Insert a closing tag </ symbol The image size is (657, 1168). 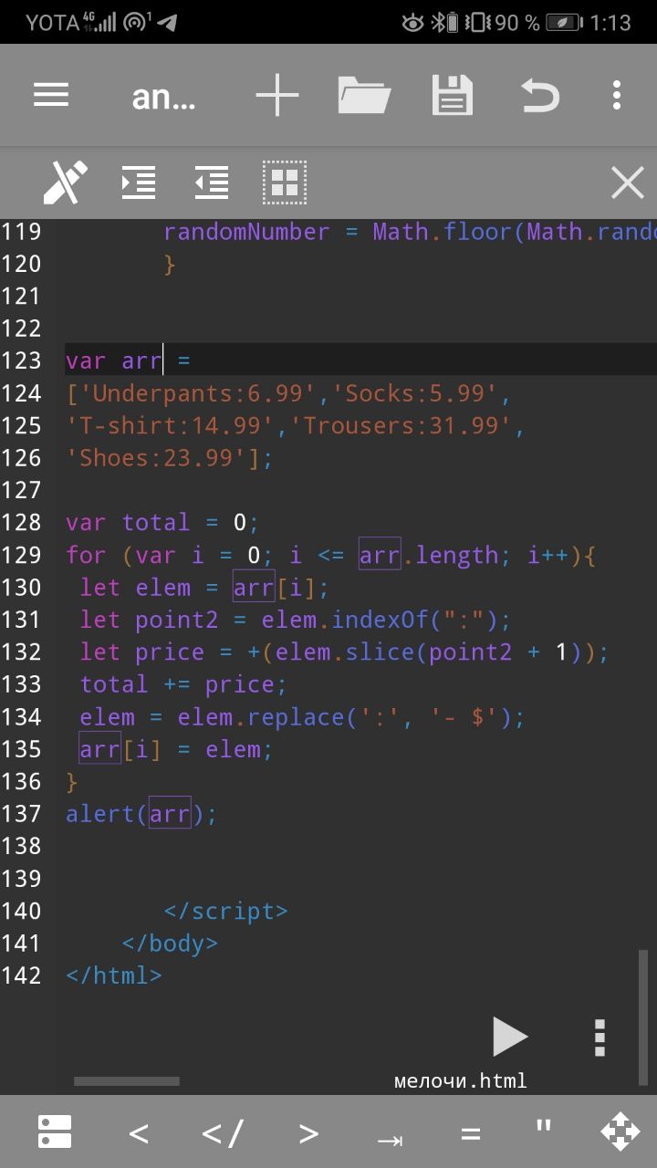(224, 1133)
